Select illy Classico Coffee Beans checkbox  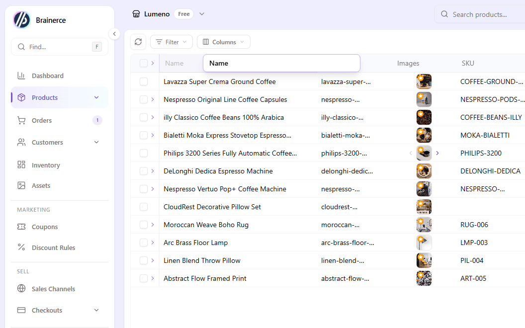(x=144, y=117)
